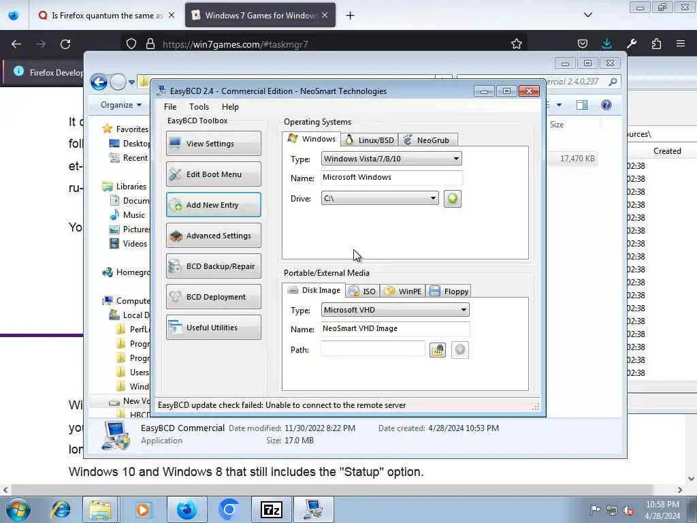Viewport: 697px width, 523px height.
Task: Open the Edit Boot Menu section
Action: 213,174
